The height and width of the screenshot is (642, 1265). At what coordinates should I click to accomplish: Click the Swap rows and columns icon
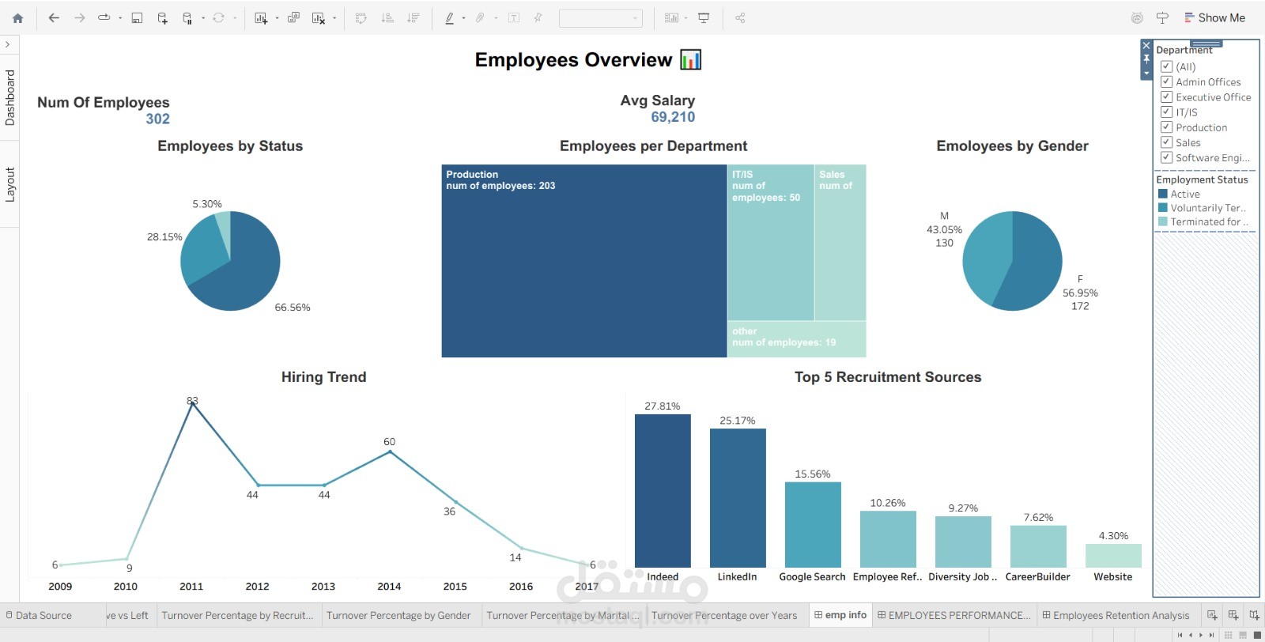pyautogui.click(x=361, y=17)
